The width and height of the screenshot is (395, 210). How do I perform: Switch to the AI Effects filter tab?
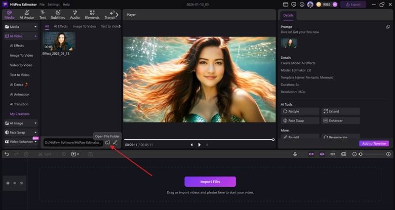61,26
